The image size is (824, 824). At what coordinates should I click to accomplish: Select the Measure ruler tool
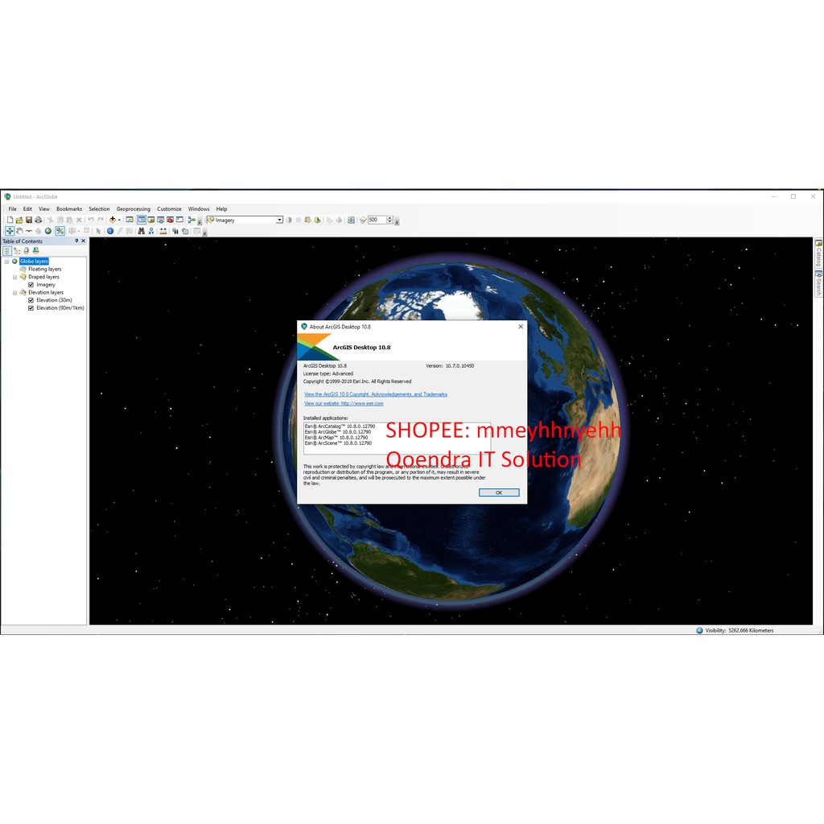(x=163, y=231)
